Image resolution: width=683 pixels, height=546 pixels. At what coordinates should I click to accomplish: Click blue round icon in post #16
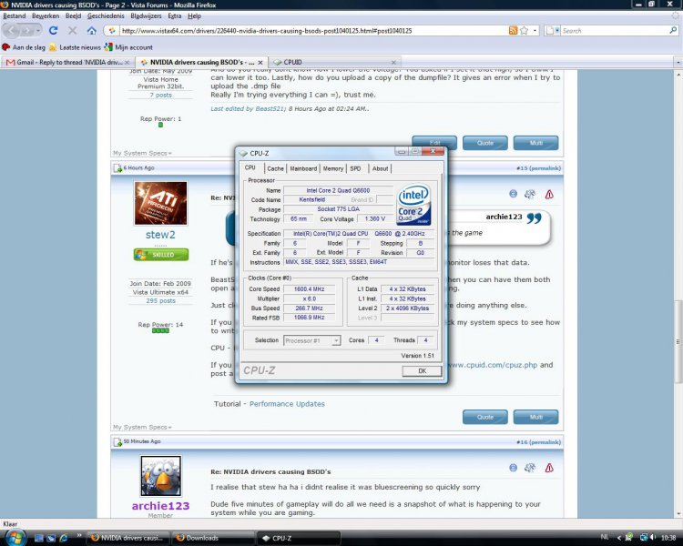tap(513, 467)
